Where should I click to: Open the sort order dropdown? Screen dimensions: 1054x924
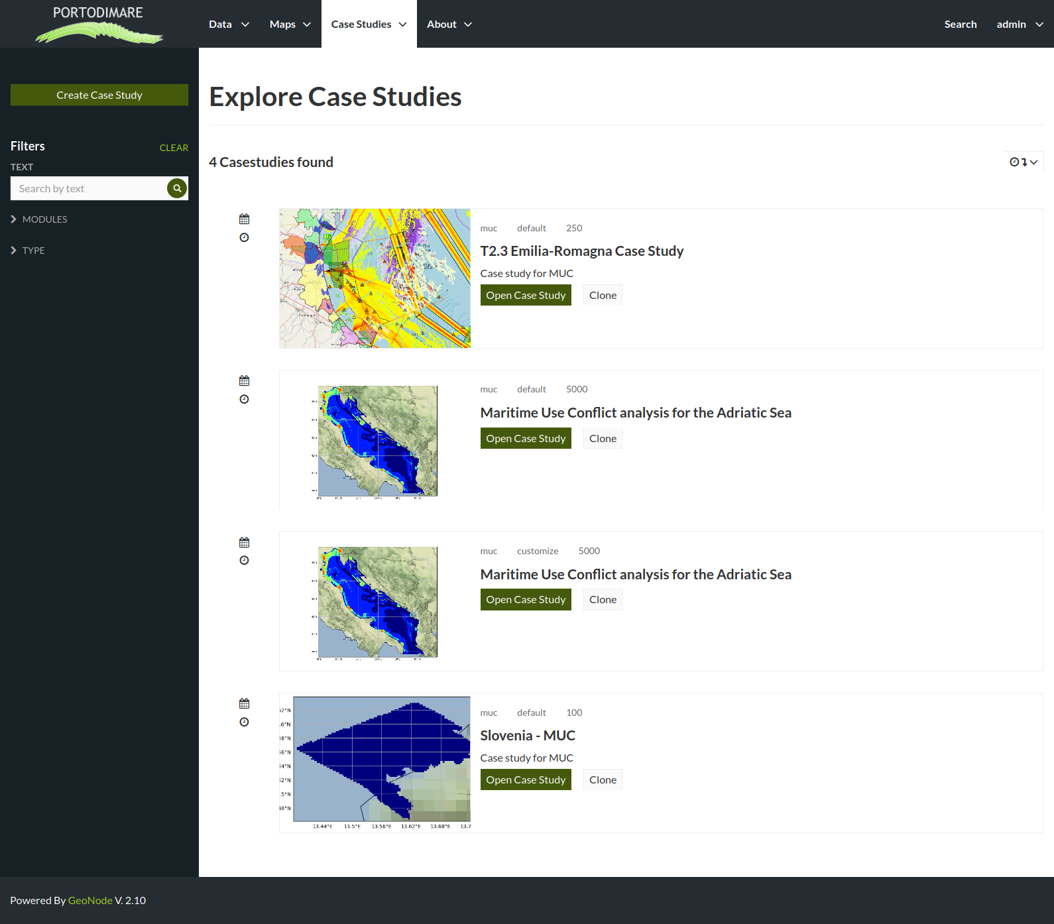[1024, 162]
